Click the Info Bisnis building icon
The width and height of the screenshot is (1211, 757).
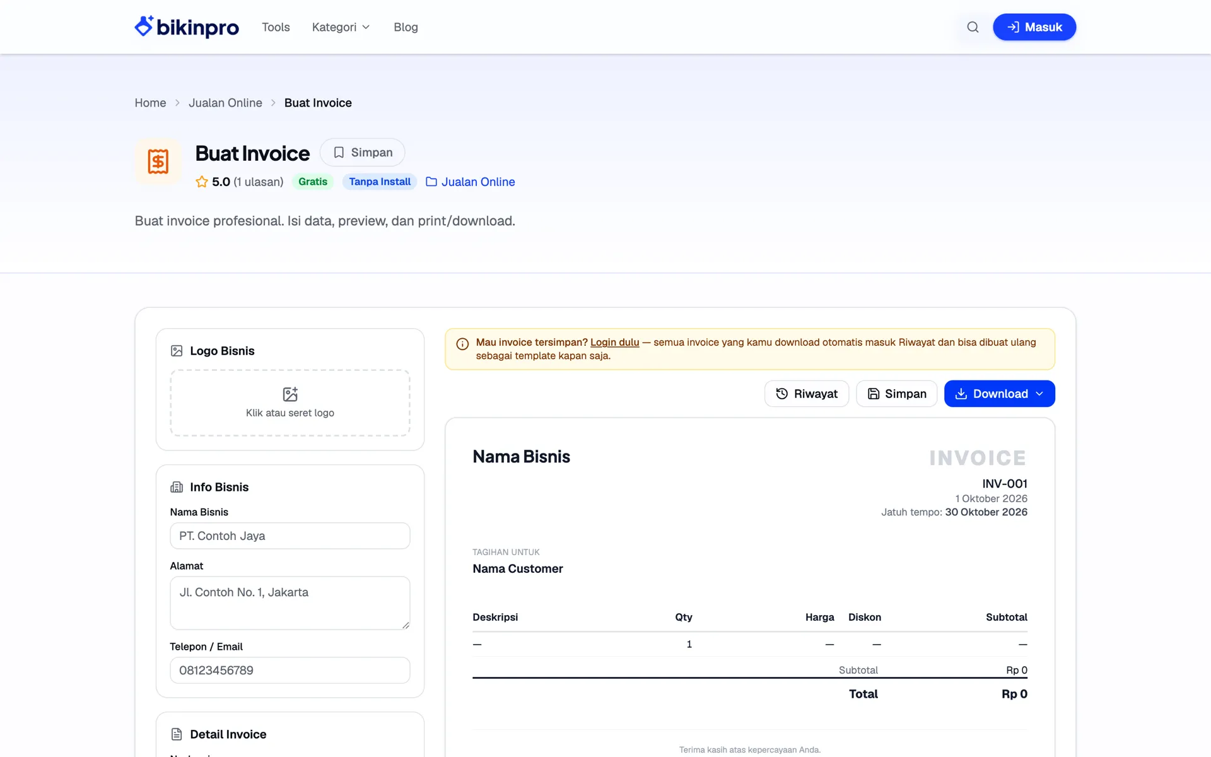pos(177,487)
